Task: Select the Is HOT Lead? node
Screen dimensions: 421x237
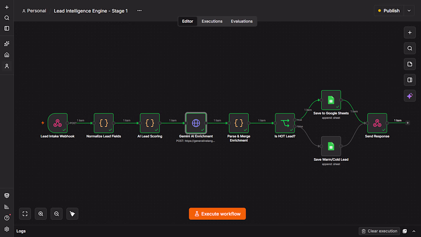Action: (x=285, y=123)
